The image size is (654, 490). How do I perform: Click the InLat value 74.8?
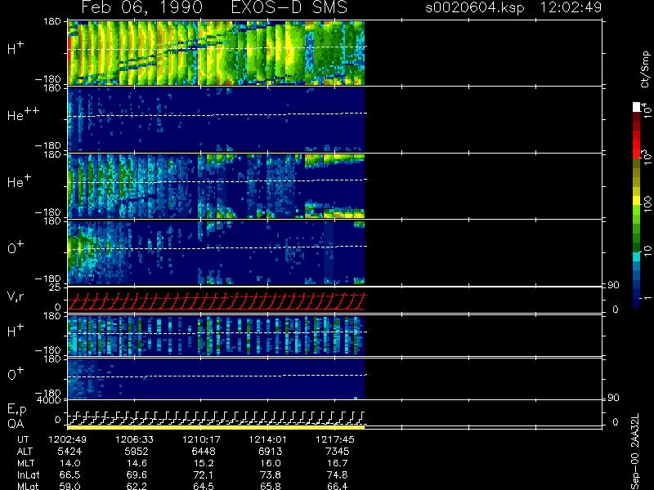(337, 474)
